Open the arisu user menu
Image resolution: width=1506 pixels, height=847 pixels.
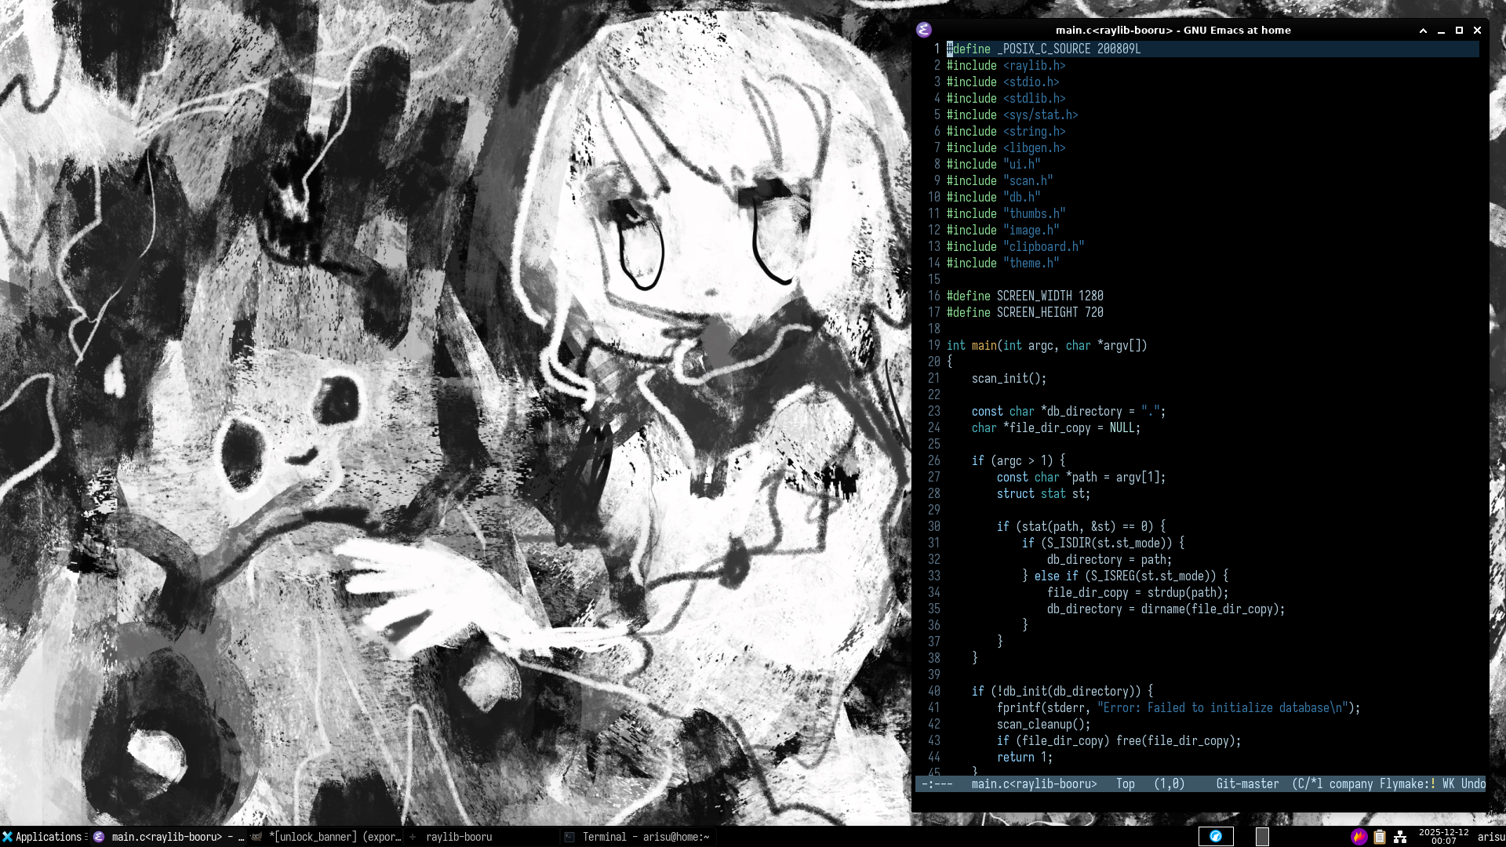point(1490,837)
